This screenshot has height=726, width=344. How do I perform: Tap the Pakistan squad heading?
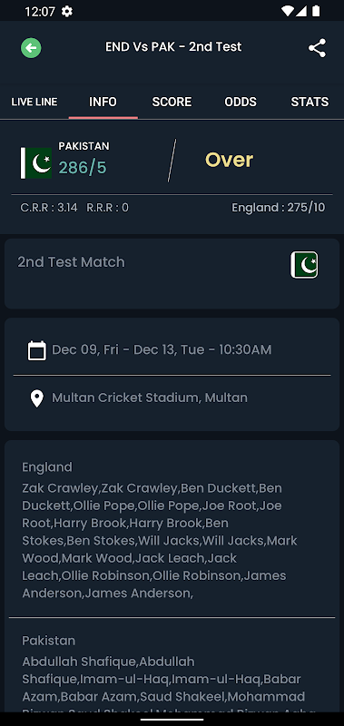[49, 641]
